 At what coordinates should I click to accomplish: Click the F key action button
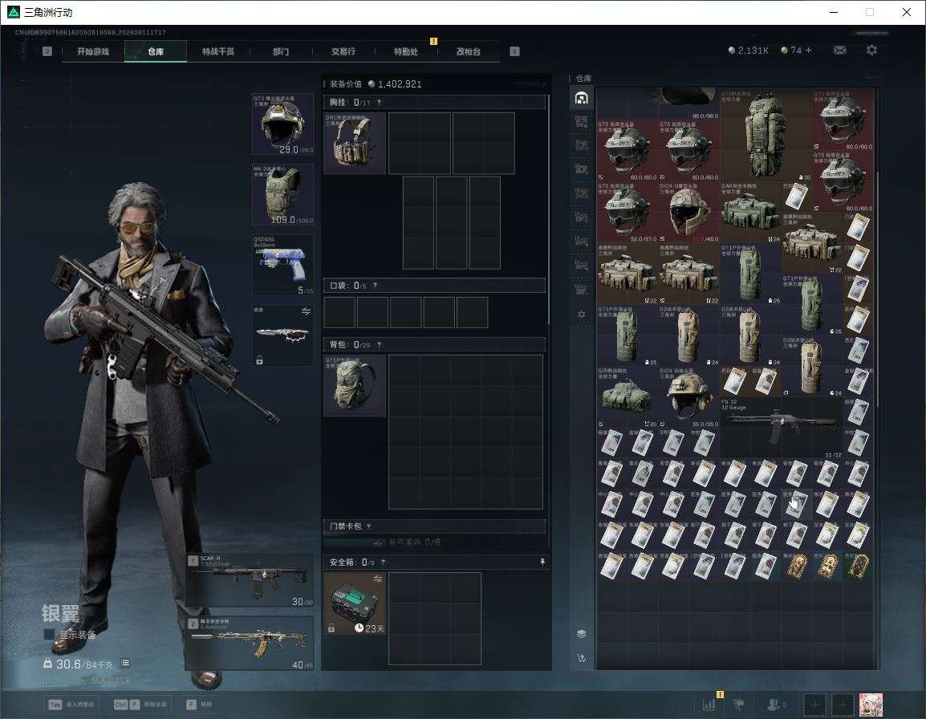[200, 705]
